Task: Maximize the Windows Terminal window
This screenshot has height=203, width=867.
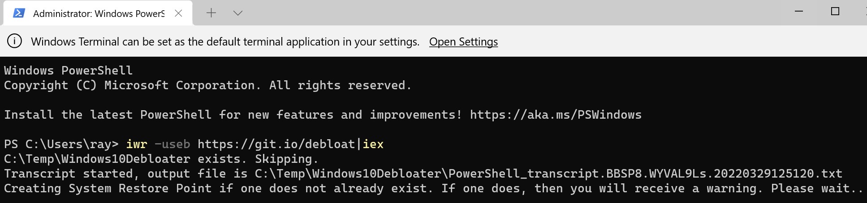Action: [x=835, y=12]
